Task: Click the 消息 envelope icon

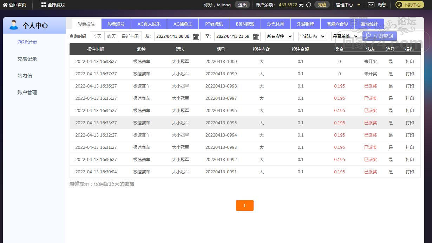Action: point(371,5)
